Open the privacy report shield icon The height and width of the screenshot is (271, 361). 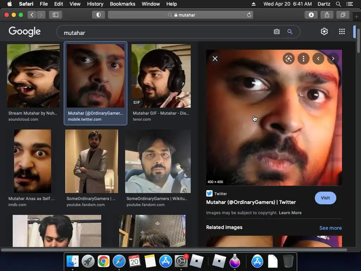point(99,15)
